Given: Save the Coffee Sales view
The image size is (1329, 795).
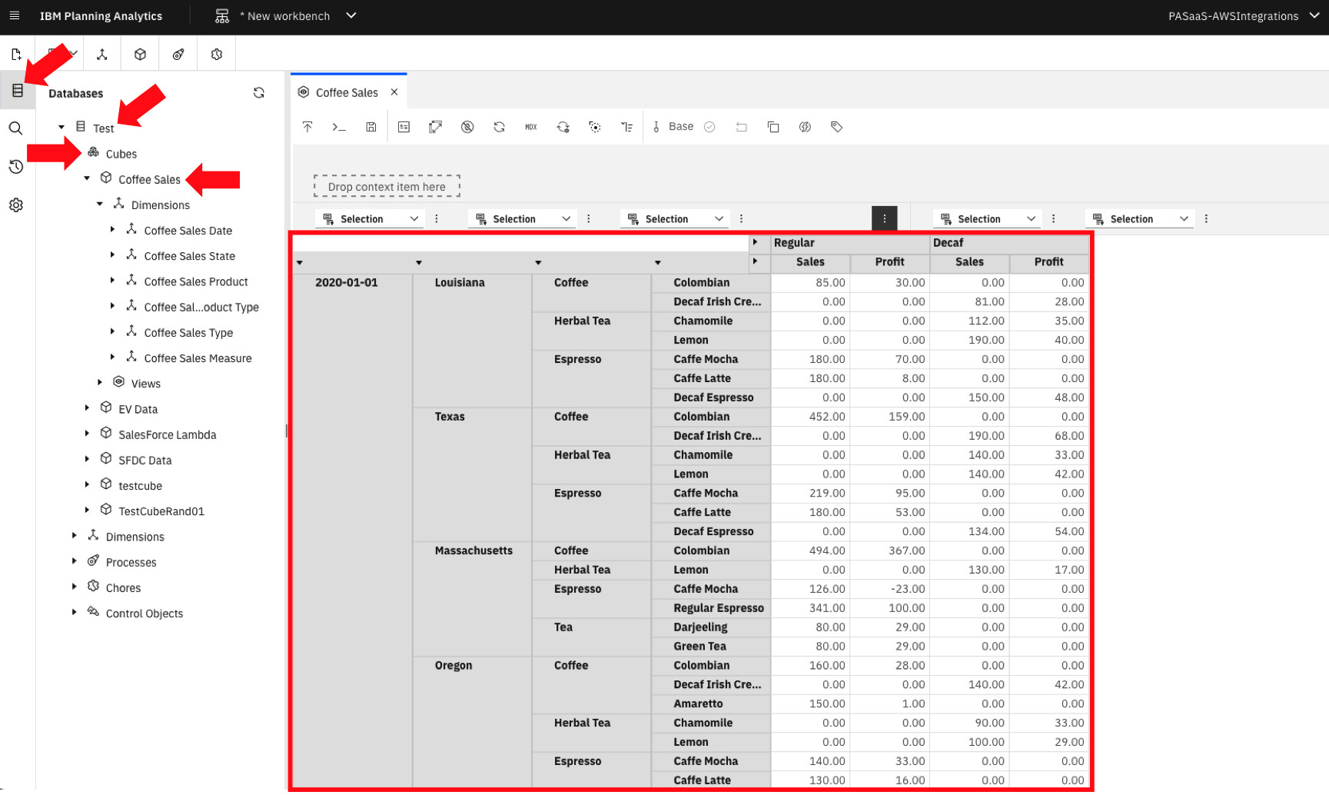Looking at the screenshot, I should tap(371, 127).
